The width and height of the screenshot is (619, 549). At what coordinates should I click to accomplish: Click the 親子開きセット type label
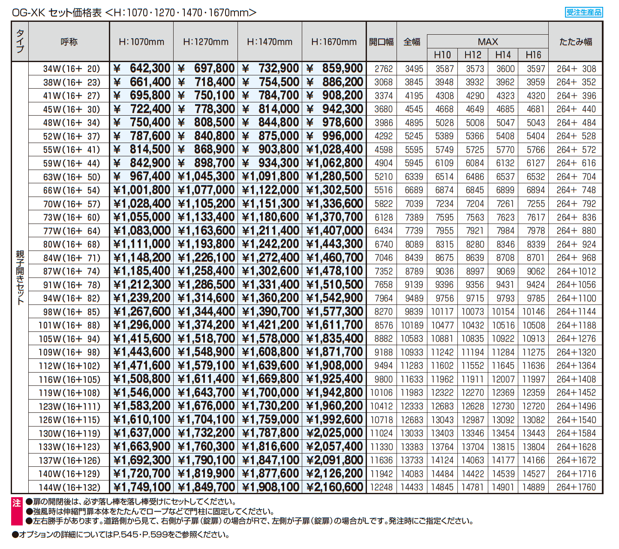[x=20, y=277]
